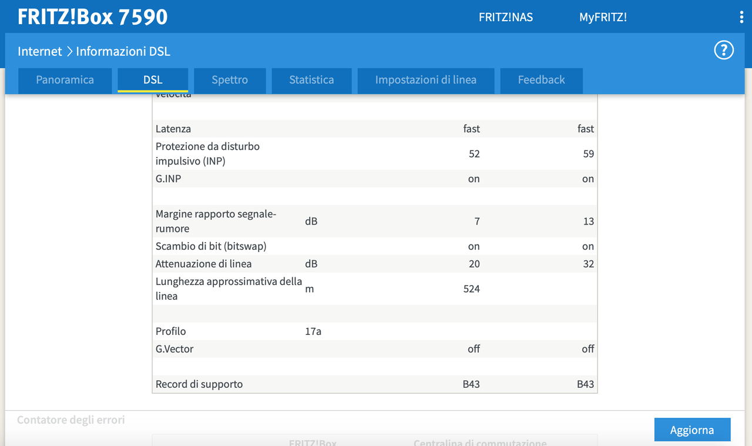Screen dimensions: 752x446
Task: Open the three-dot menu in the header
Action: pyautogui.click(x=741, y=17)
